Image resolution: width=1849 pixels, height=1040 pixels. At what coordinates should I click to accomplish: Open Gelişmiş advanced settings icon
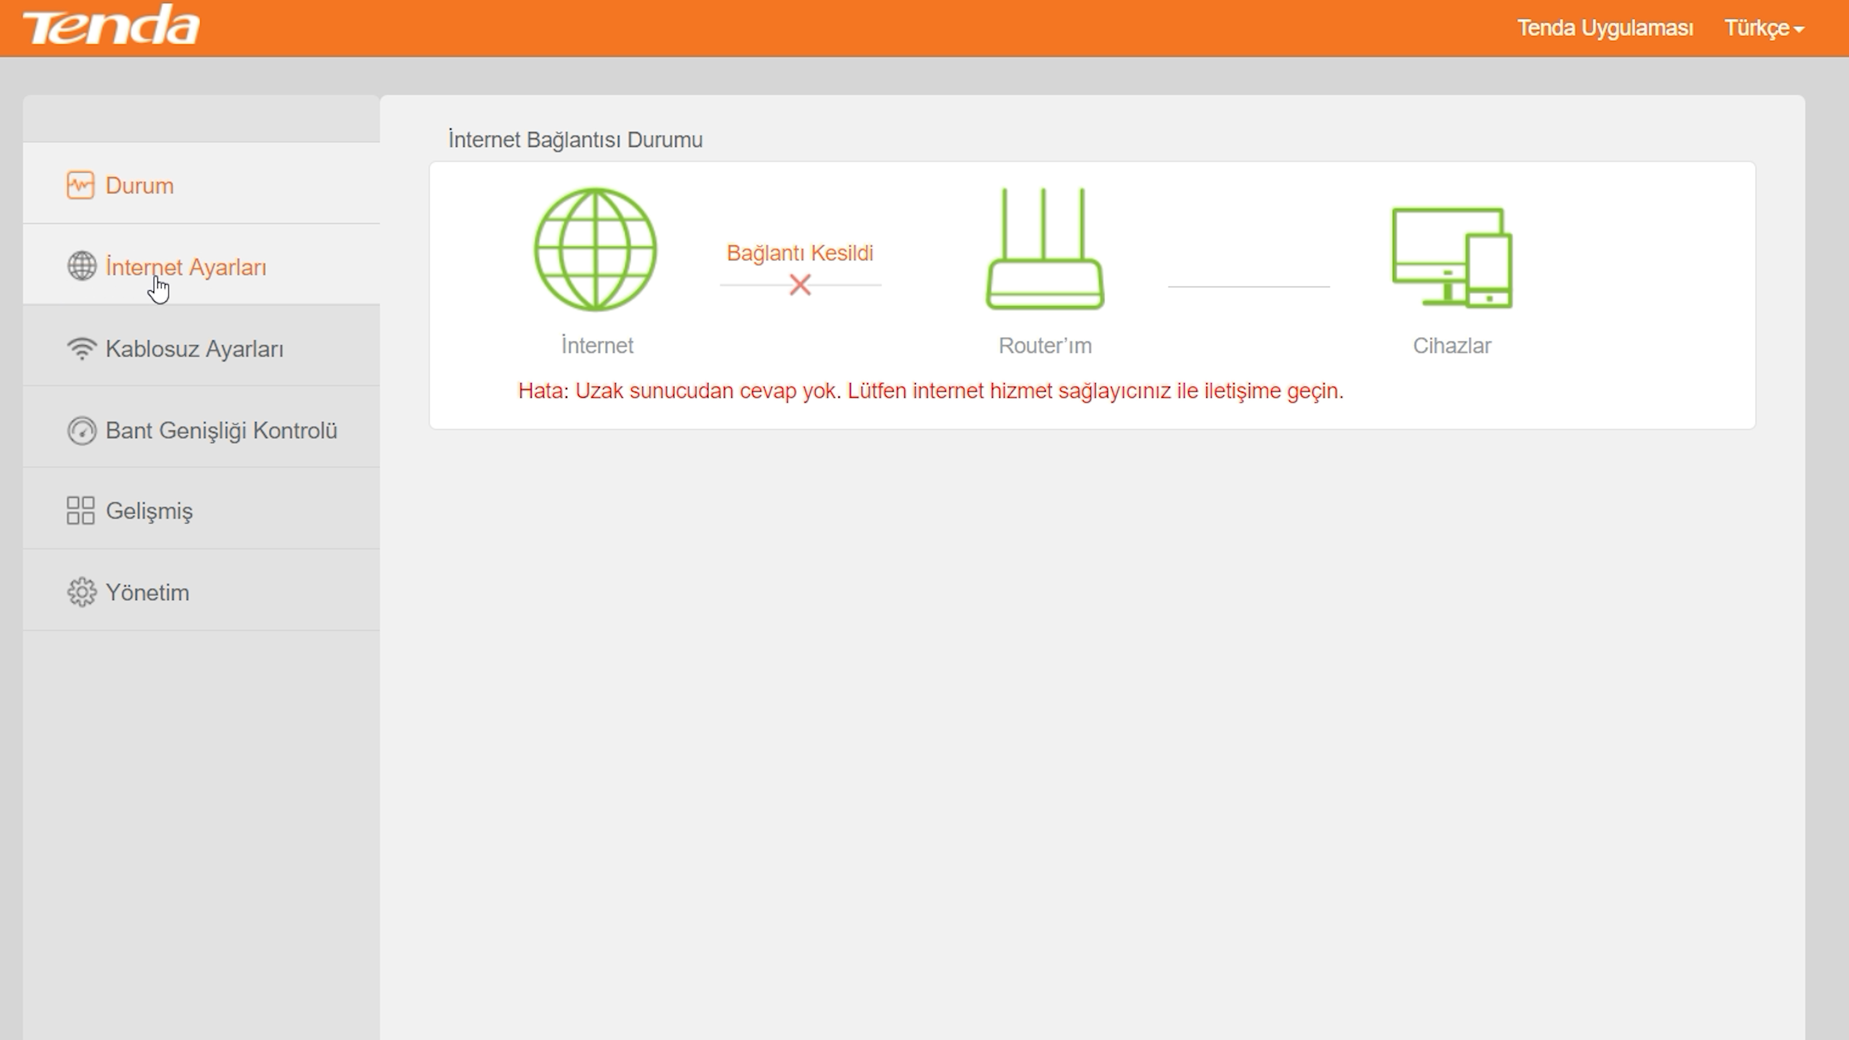point(79,510)
